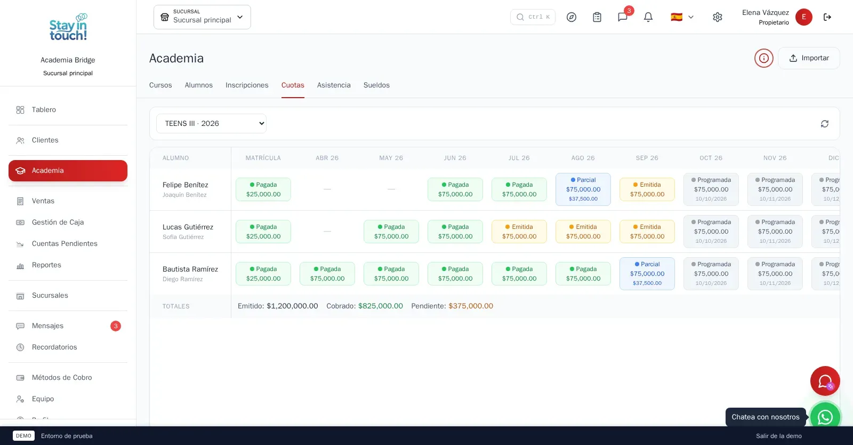This screenshot has height=445, width=853.
Task: Open Tablero in the sidebar
Action: (68, 110)
